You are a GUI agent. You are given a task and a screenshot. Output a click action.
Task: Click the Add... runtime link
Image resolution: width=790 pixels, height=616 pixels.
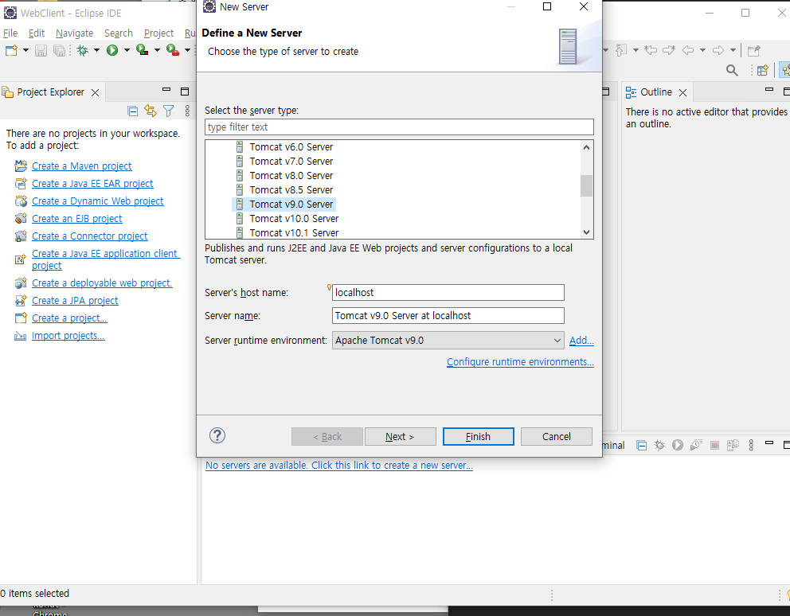tap(581, 341)
